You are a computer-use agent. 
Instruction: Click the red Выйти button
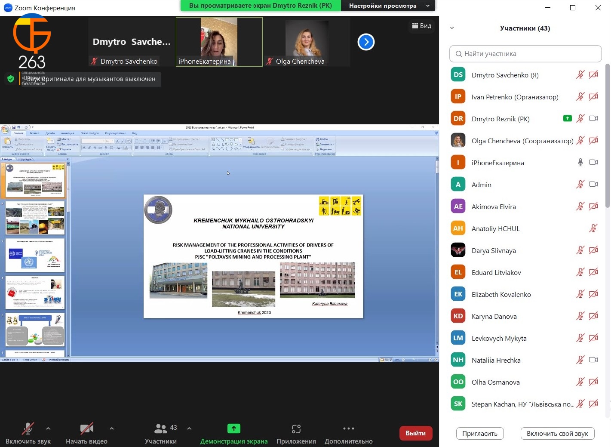point(416,433)
